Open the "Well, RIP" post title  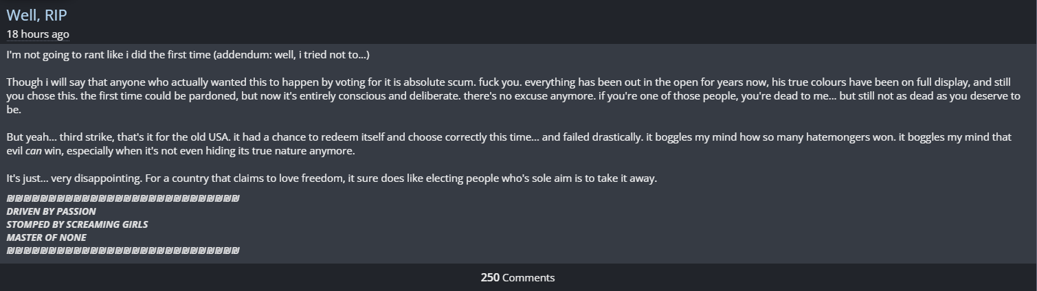(36, 15)
